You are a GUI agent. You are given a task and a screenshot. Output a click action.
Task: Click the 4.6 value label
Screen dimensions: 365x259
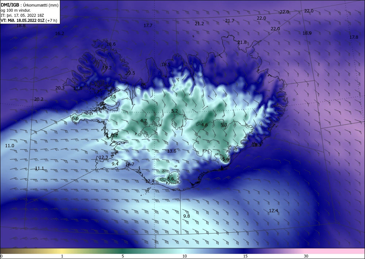click(x=204, y=125)
